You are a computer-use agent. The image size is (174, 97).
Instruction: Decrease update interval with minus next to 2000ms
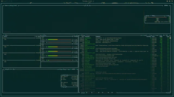click(x=163, y=5)
